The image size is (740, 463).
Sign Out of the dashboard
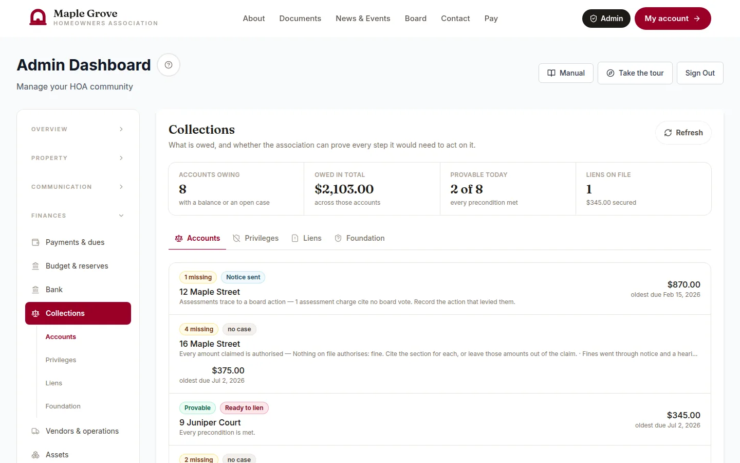coord(700,73)
